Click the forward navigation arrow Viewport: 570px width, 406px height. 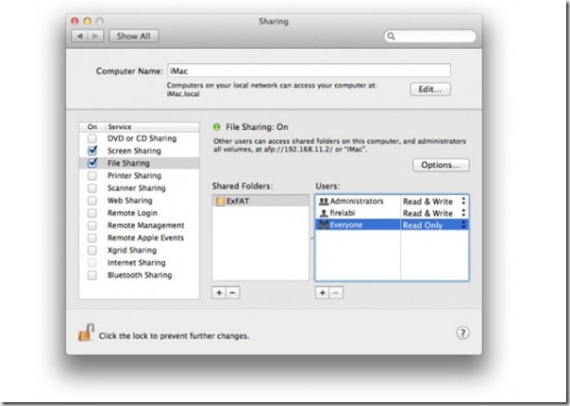[x=95, y=37]
